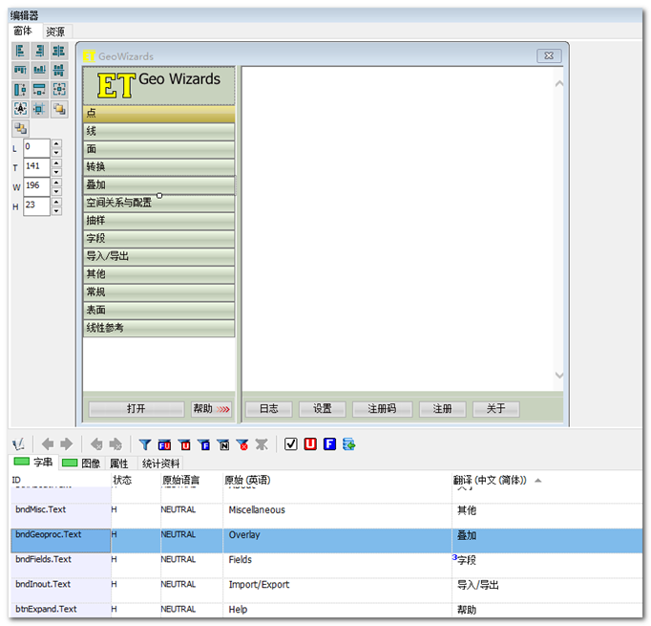Open the 属性 tab
The width and height of the screenshot is (651, 626).
tap(119, 464)
